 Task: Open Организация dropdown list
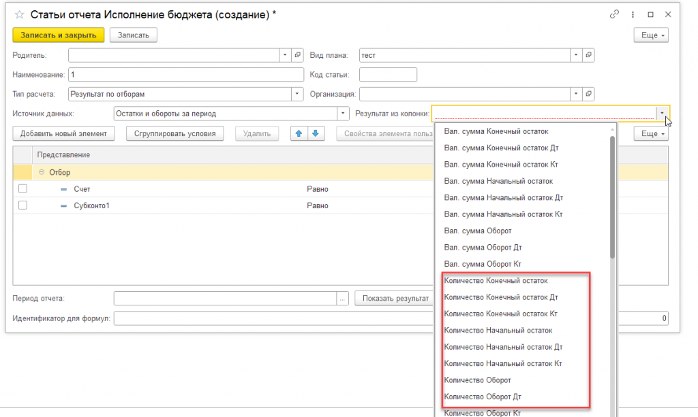click(576, 94)
